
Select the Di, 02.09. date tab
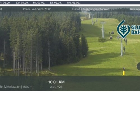[x=56, y=3]
